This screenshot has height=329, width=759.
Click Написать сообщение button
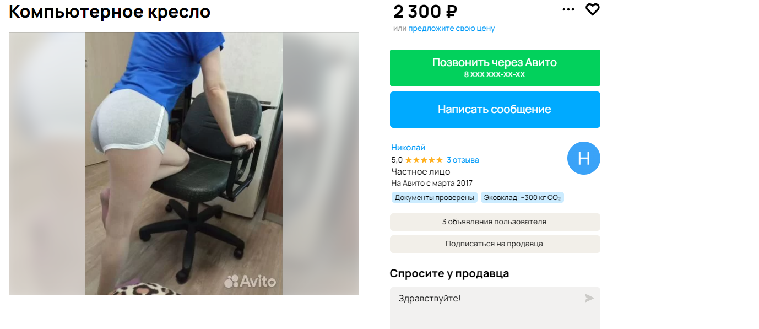click(x=495, y=110)
